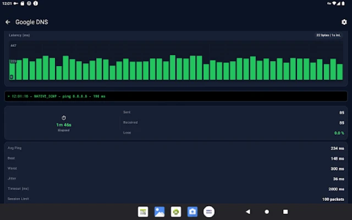
Task: Click the Avg Ping label
Action: pyautogui.click(x=15, y=148)
